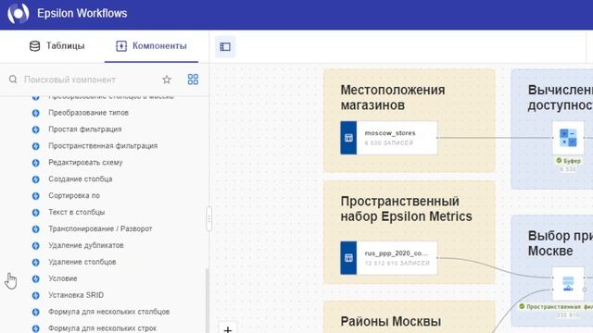Select the Текст в столбцы component
Viewport: 593px width, 333px height.
coord(76,212)
